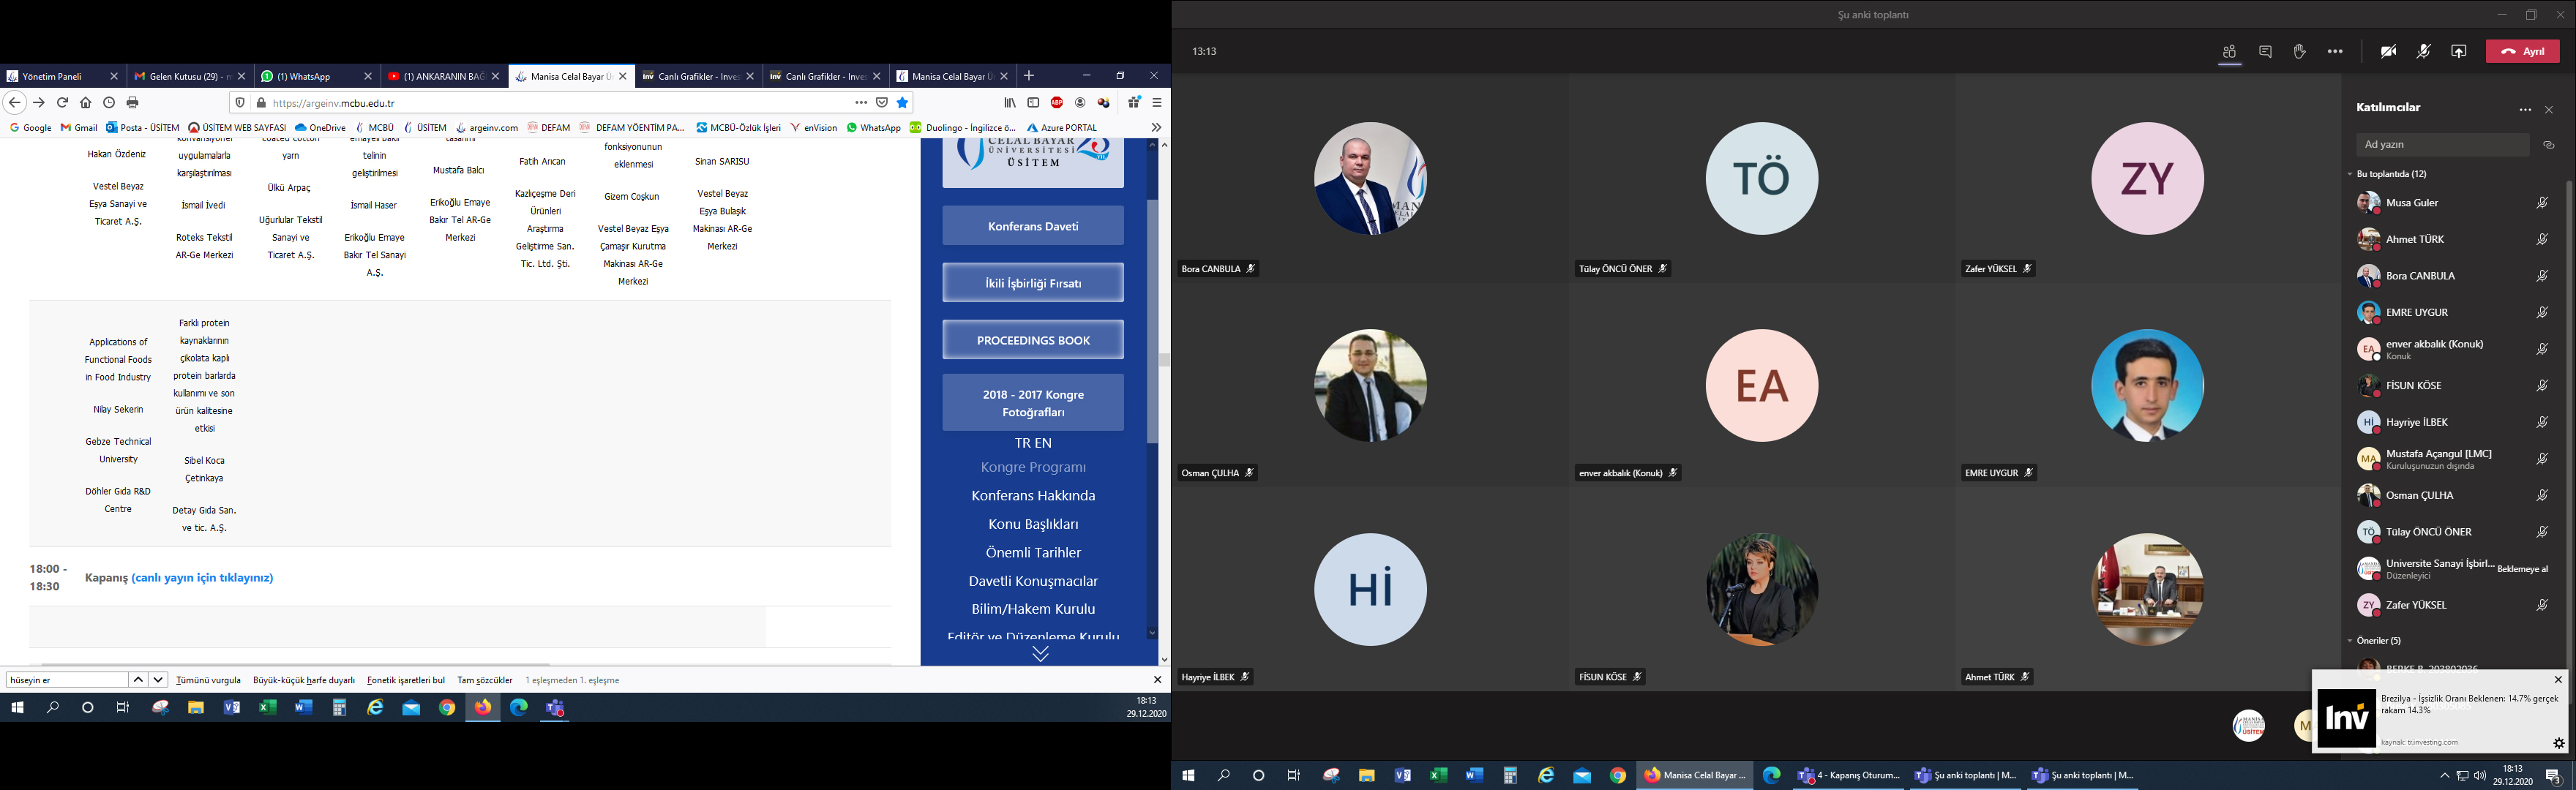Toggle the participants panel icon
Screen dimensions: 2576x790
2229,52
